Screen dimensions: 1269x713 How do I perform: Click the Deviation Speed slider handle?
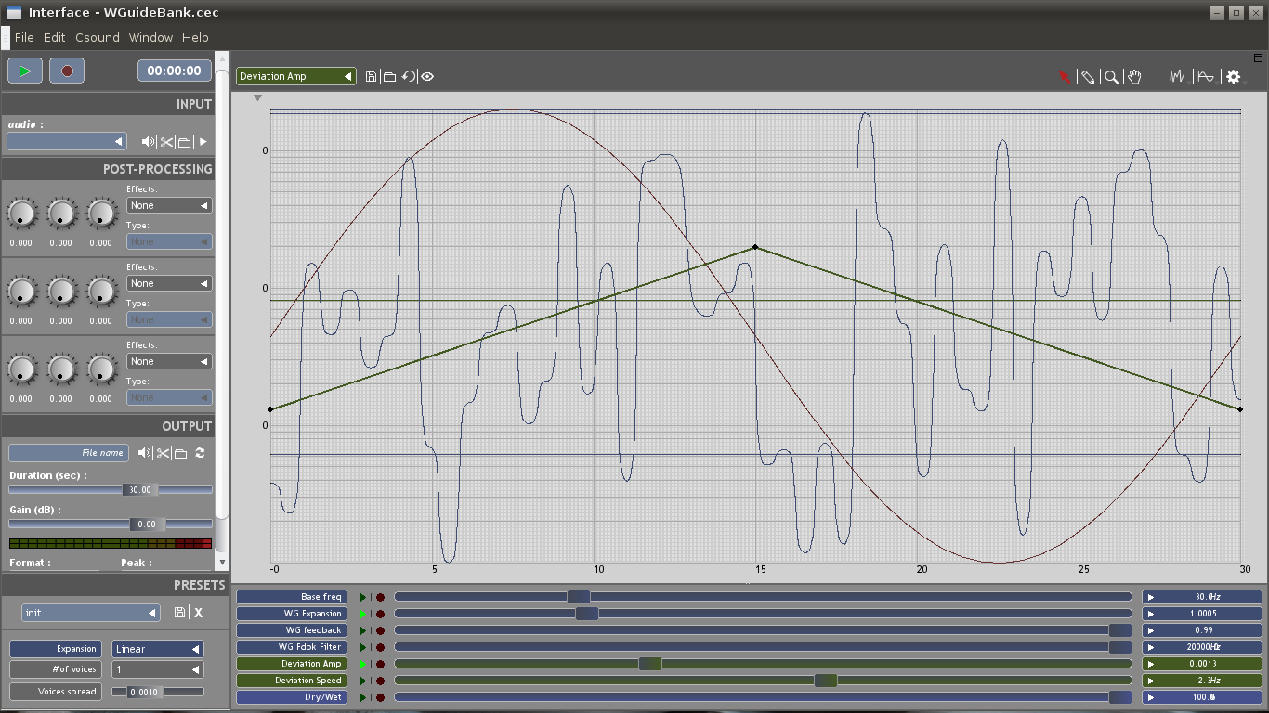[825, 681]
